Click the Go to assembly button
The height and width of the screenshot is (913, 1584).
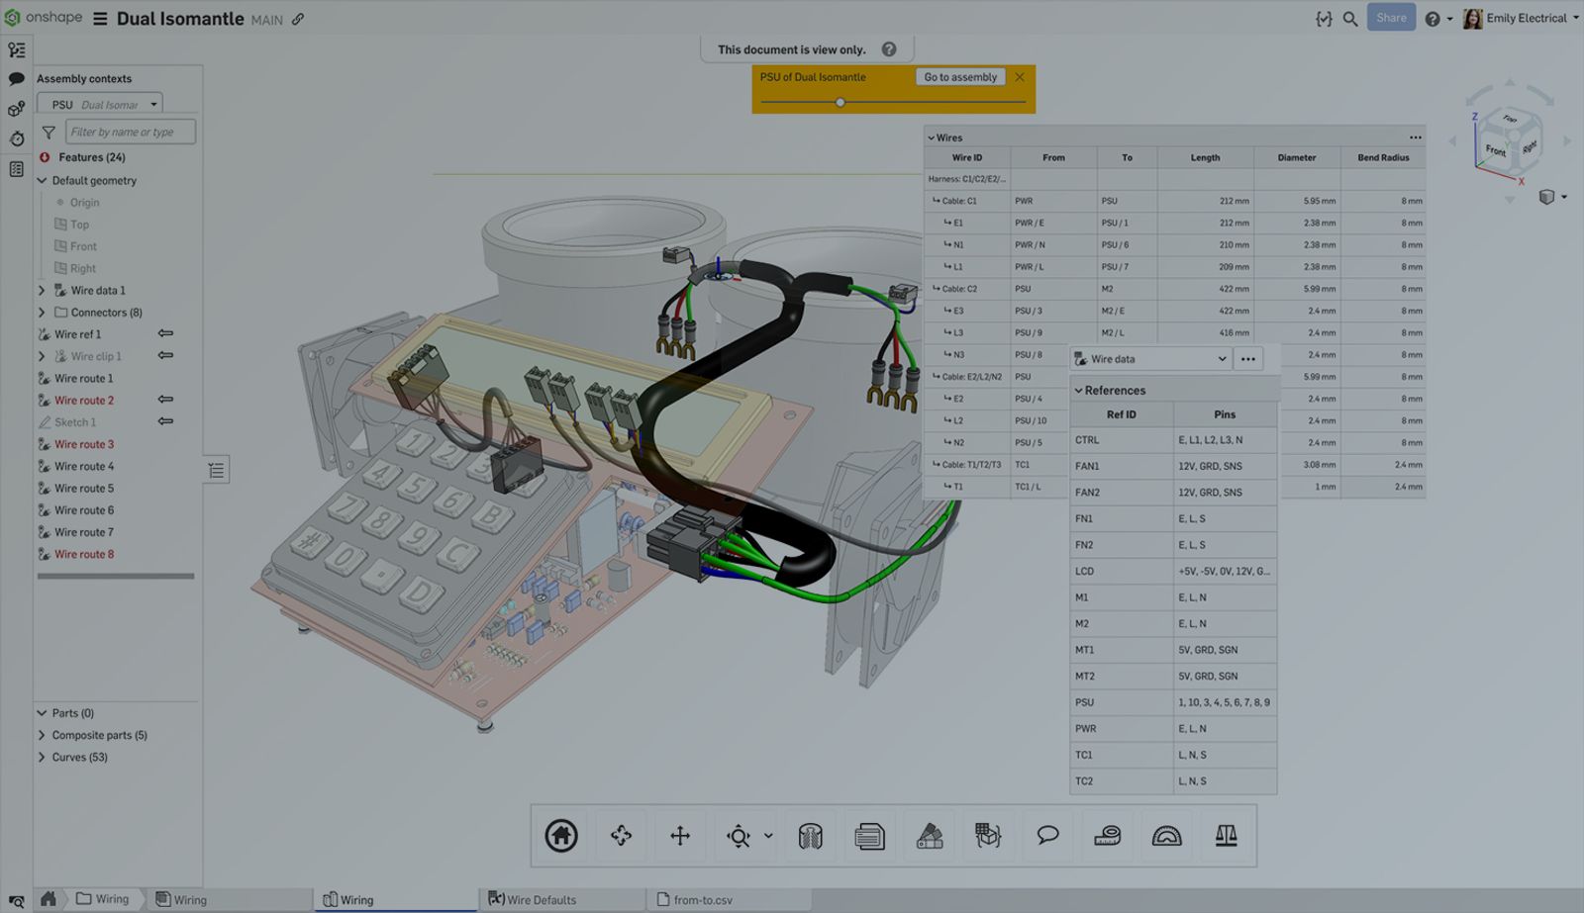[959, 77]
